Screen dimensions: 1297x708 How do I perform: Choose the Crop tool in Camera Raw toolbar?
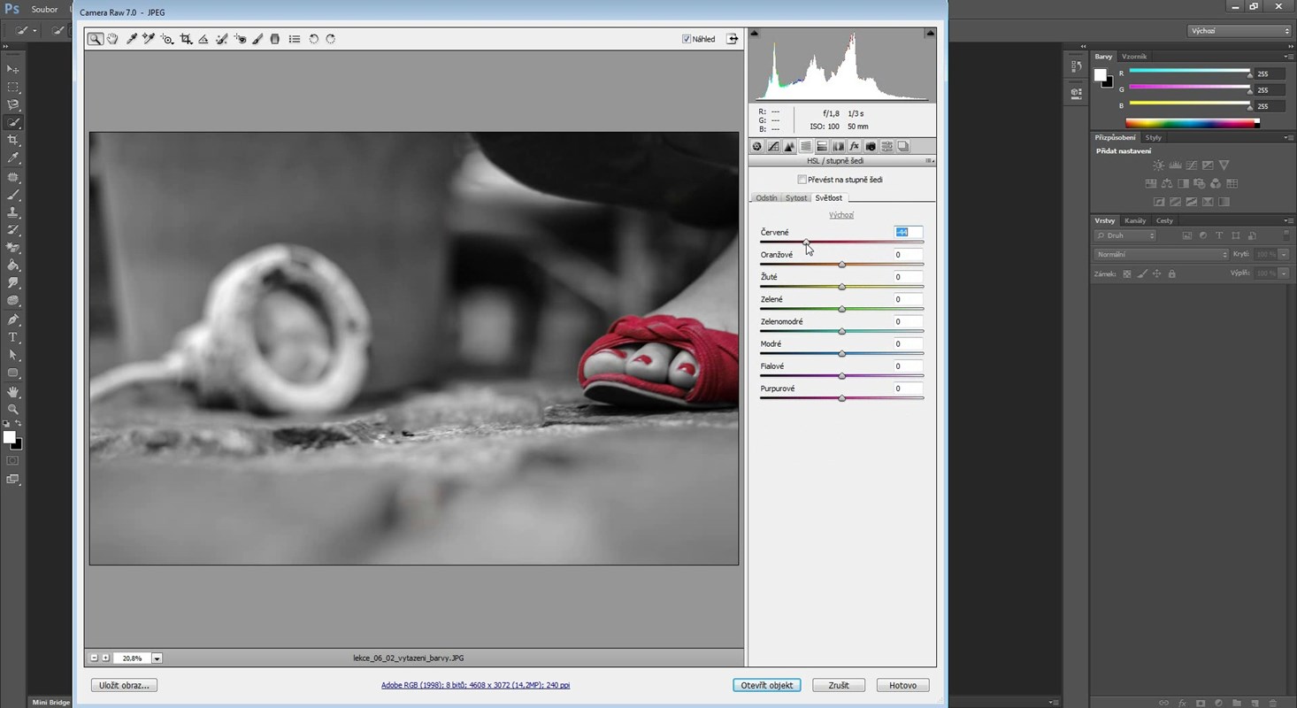[186, 39]
